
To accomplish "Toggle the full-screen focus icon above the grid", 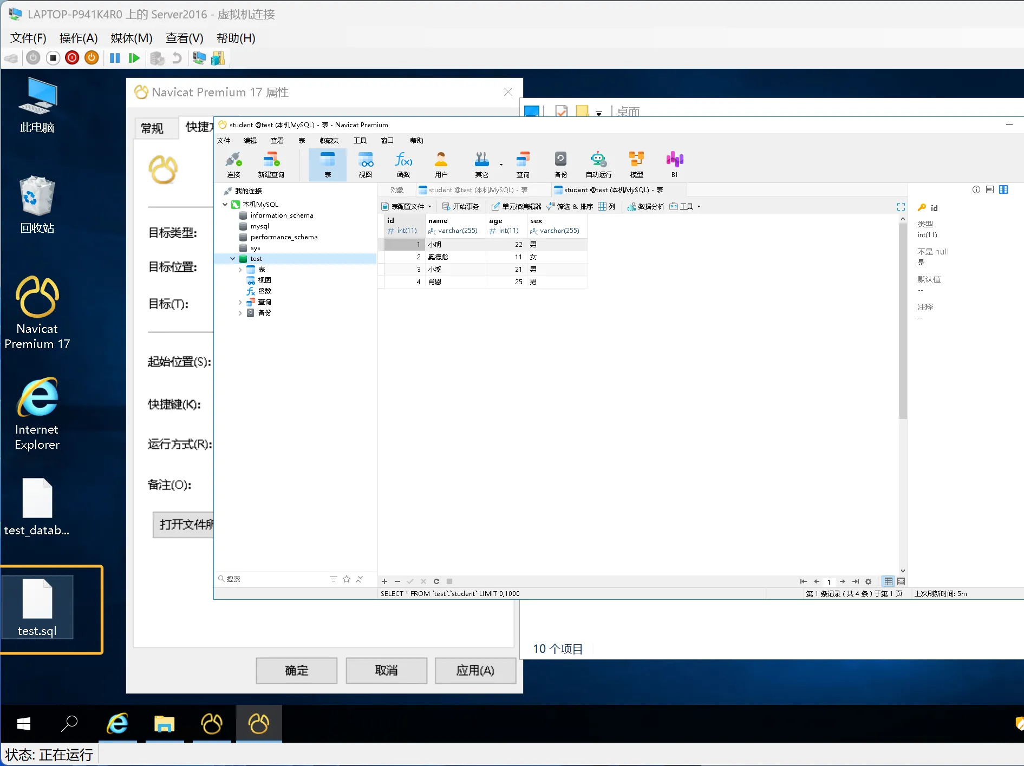I will pyautogui.click(x=901, y=207).
